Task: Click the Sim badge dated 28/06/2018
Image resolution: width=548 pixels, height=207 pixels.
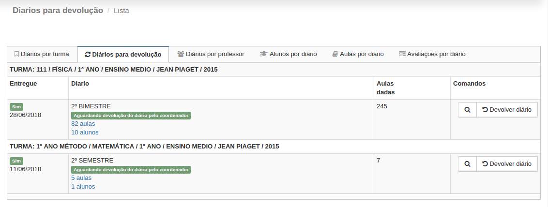Action: tap(16, 106)
